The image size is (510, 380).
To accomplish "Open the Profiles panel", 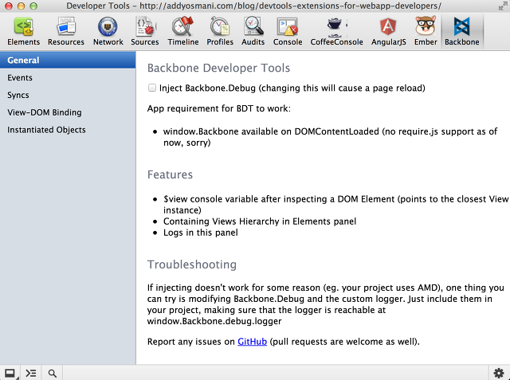I will [x=220, y=32].
